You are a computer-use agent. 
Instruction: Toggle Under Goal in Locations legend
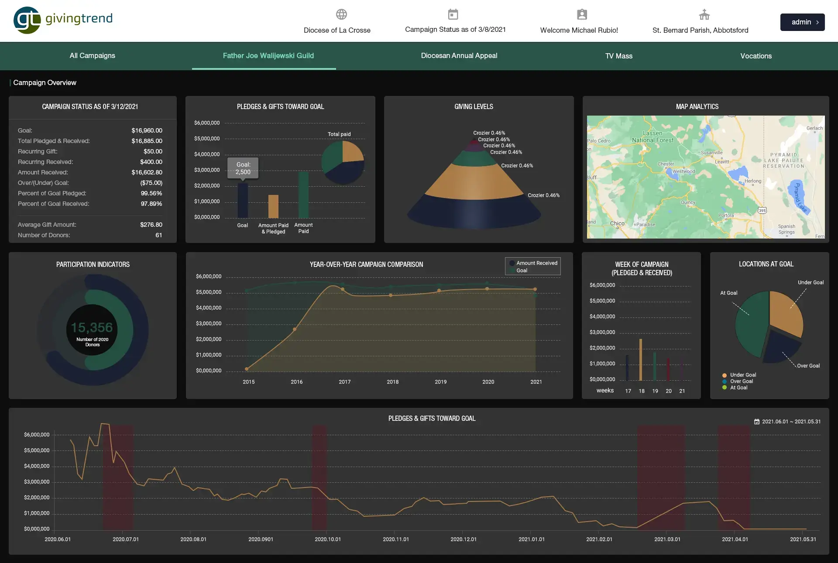(742, 375)
